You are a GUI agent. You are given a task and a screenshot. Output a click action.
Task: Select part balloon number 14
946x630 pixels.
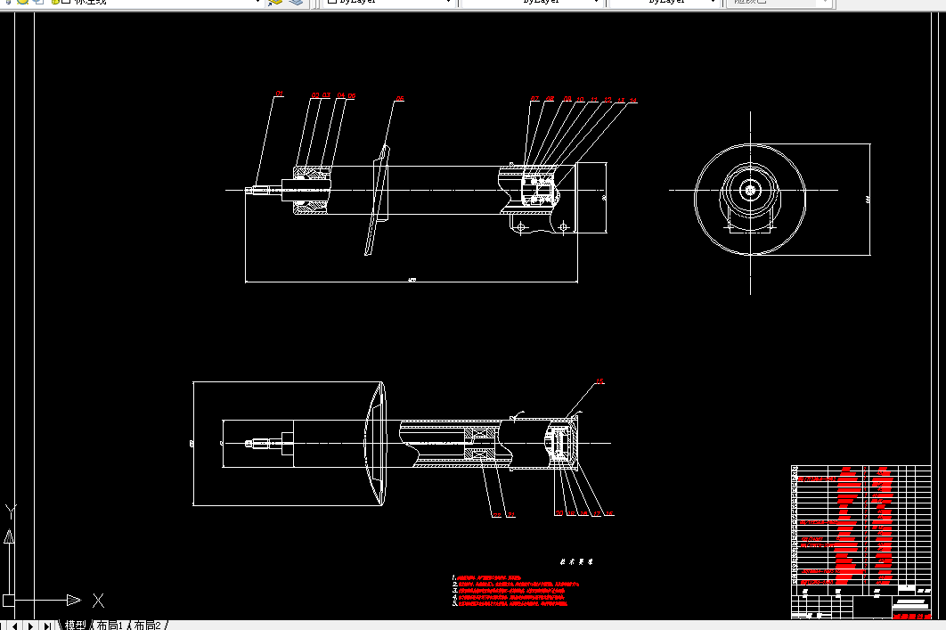[x=632, y=100]
